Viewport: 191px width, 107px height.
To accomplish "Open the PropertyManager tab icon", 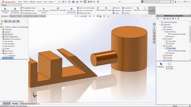I will tap(6, 21).
